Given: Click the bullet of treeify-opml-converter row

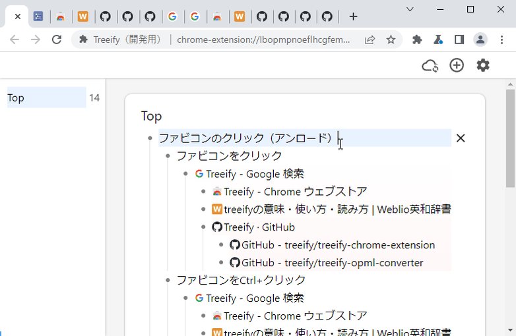Looking at the screenshot, I should (x=221, y=262).
